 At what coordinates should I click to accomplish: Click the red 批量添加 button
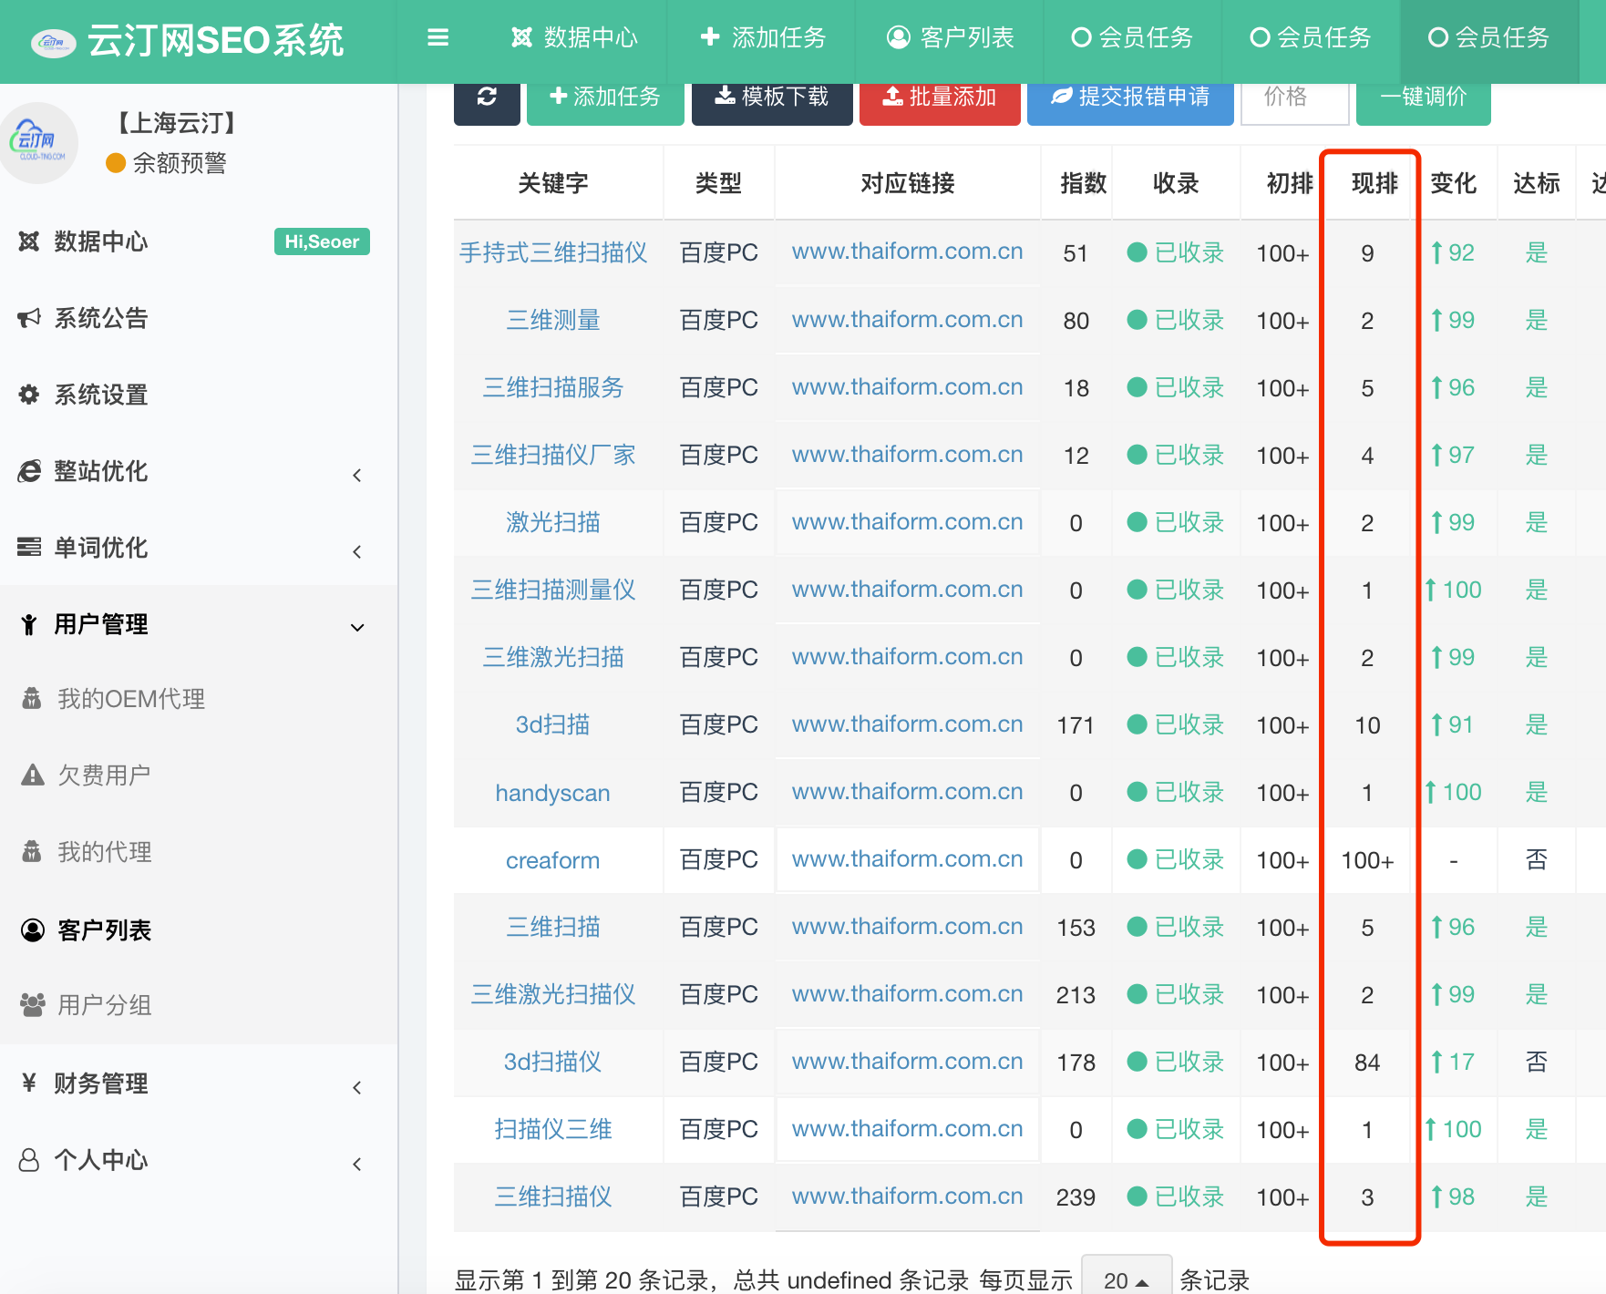[x=940, y=97]
